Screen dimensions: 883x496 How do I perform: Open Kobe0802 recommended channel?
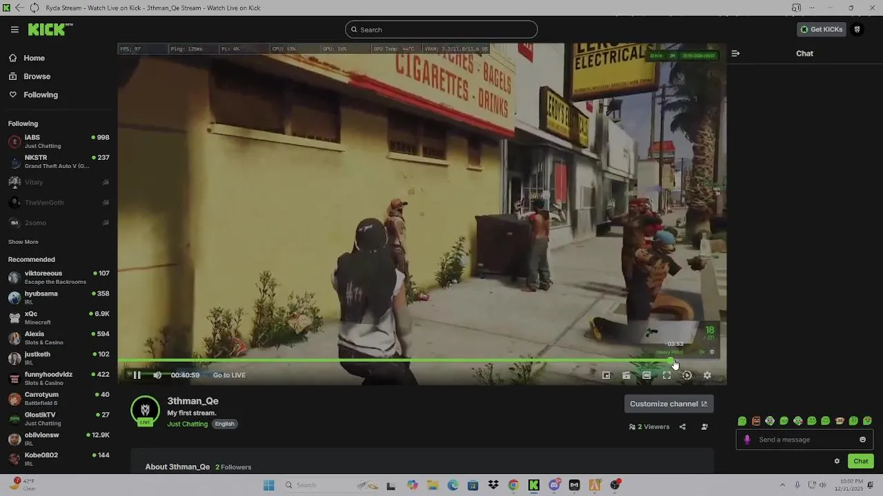(x=59, y=459)
